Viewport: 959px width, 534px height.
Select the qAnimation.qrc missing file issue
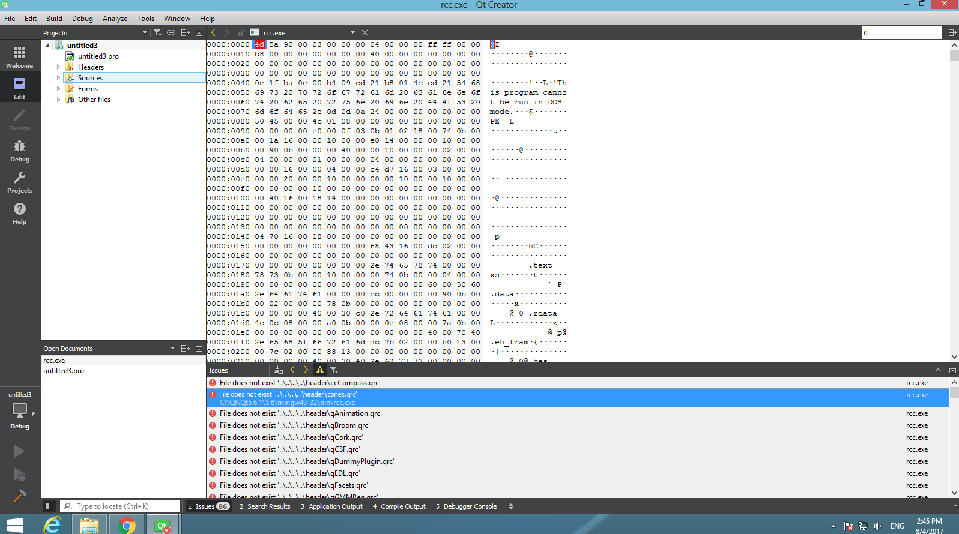coord(578,413)
